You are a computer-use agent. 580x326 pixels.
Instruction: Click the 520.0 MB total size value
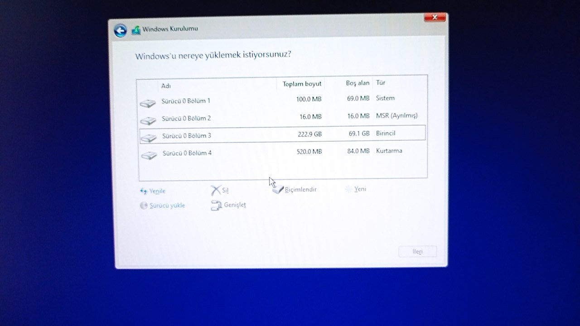pyautogui.click(x=309, y=152)
